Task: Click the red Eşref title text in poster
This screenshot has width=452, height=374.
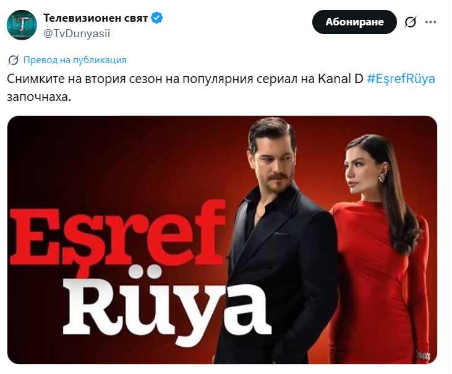Action: [x=117, y=234]
